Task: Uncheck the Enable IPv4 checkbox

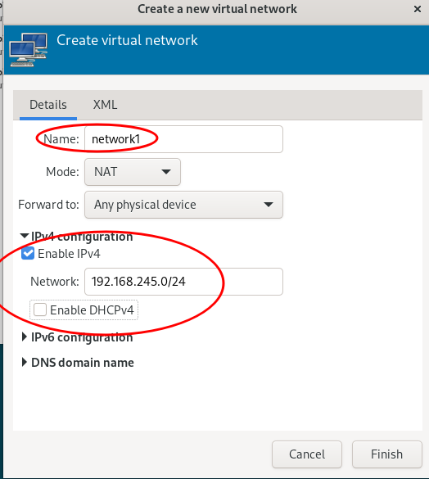Action: [28, 254]
